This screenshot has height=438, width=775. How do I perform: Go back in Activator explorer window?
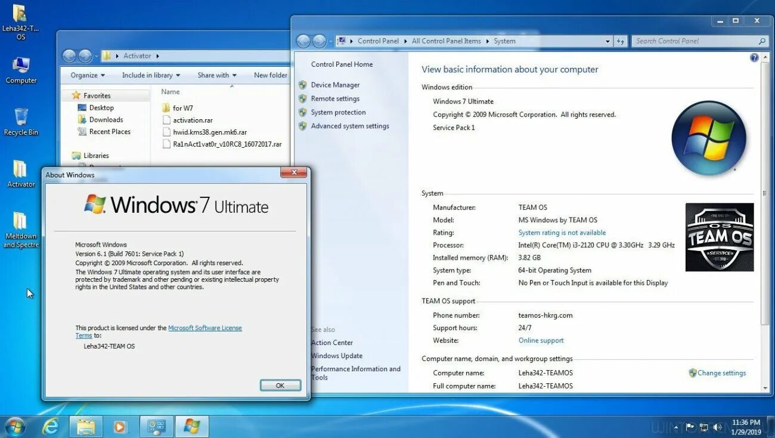[x=70, y=56]
